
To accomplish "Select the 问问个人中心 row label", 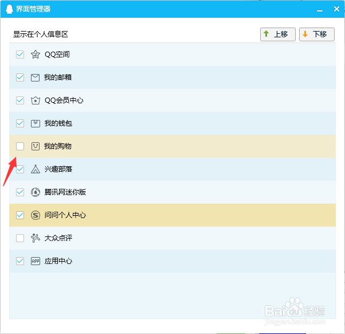I will [65, 215].
